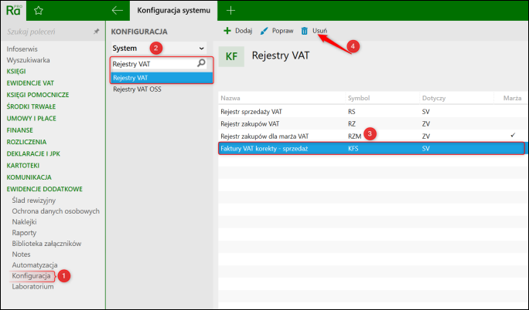Open Wyszukiwarka in the sidebar

(x=28, y=60)
